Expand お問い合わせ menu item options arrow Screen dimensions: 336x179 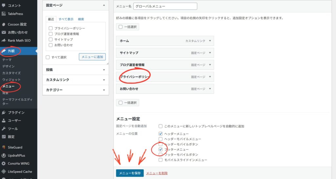[210, 89]
